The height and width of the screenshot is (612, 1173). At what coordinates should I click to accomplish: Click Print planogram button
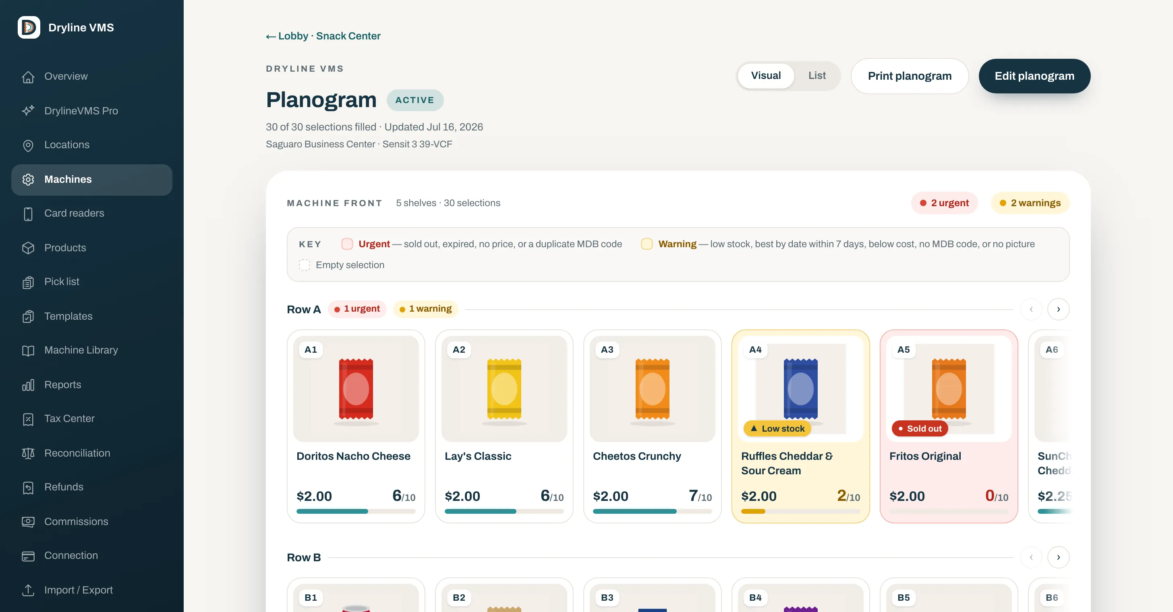tap(909, 76)
